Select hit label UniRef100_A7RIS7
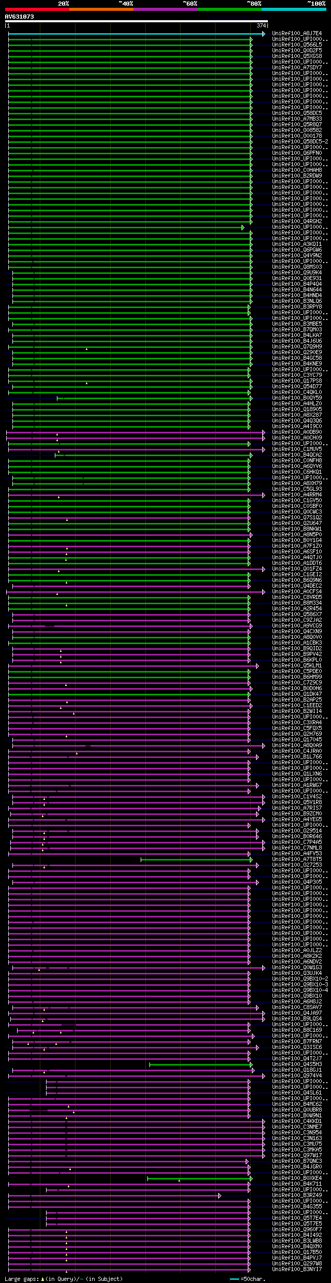Viewport: 331px width, 1283px height. [x=297, y=808]
